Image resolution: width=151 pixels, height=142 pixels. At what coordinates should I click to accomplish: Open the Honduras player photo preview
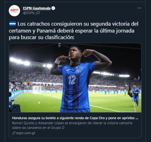coord(75,78)
